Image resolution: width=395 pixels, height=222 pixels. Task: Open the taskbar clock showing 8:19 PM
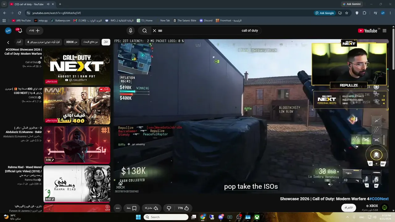[386, 217]
